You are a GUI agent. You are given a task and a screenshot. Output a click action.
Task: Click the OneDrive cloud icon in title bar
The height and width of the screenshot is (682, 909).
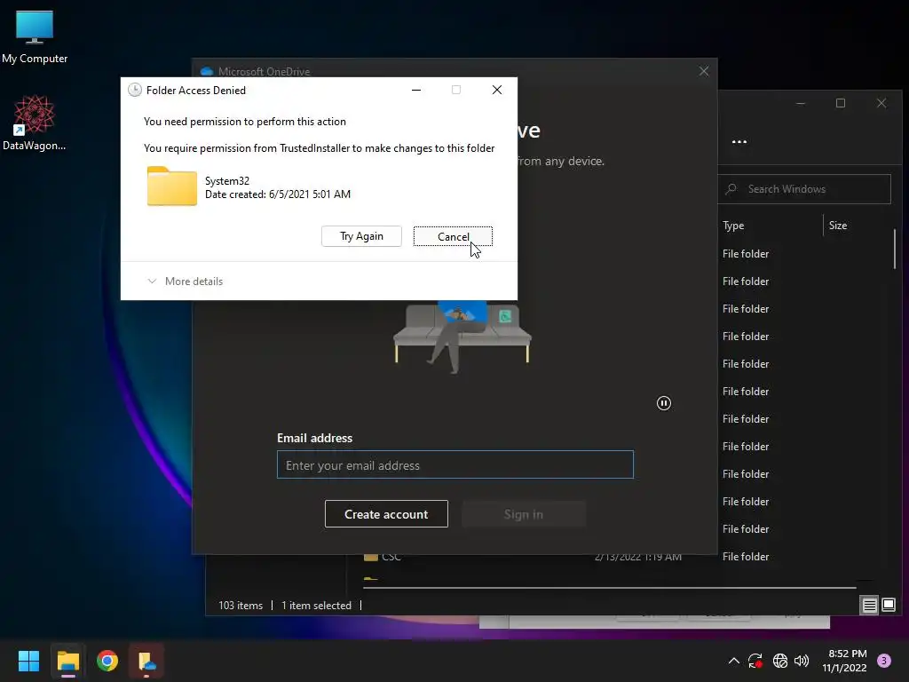point(206,72)
